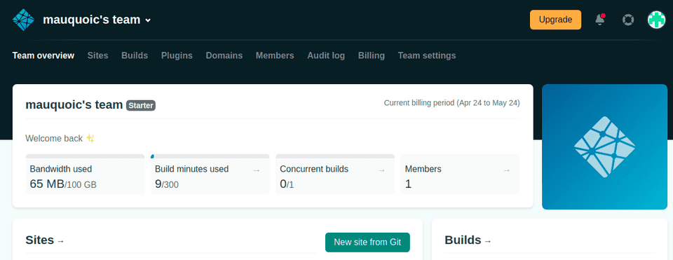Open the Domains tab
The height and width of the screenshot is (260, 673).
224,55
